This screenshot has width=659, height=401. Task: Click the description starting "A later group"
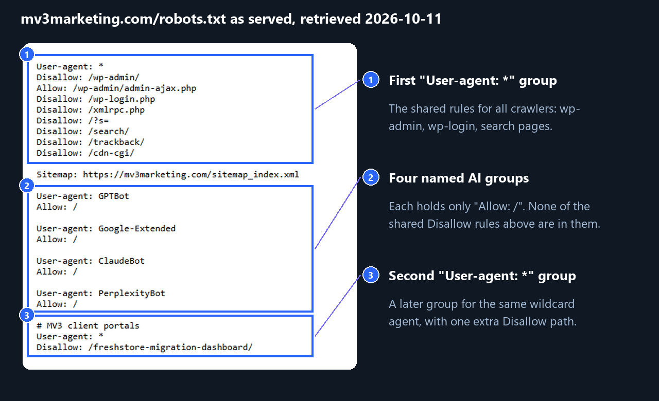(482, 313)
